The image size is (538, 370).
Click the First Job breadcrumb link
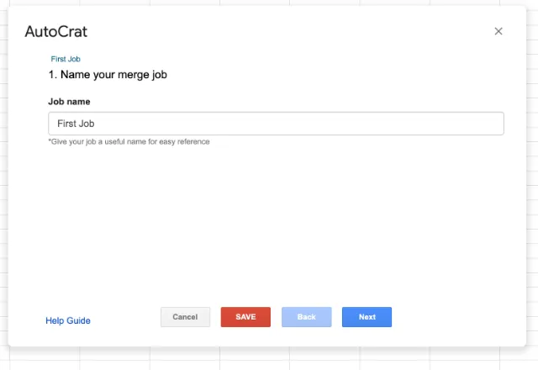66,60
